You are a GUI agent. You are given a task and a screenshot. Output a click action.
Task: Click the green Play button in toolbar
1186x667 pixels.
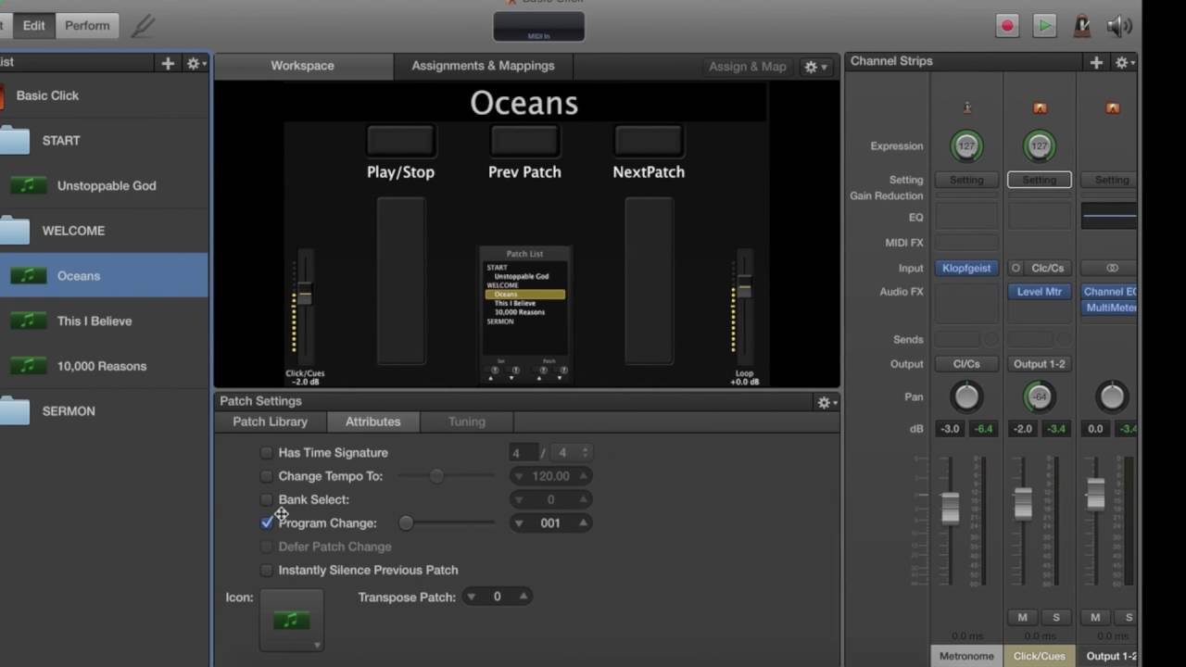1044,26
